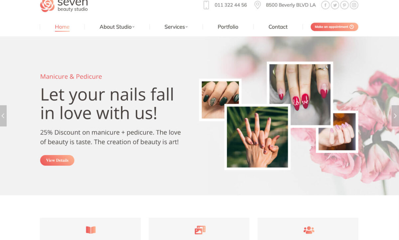
Task: Click the people group icon in third card
Action: pos(309,230)
